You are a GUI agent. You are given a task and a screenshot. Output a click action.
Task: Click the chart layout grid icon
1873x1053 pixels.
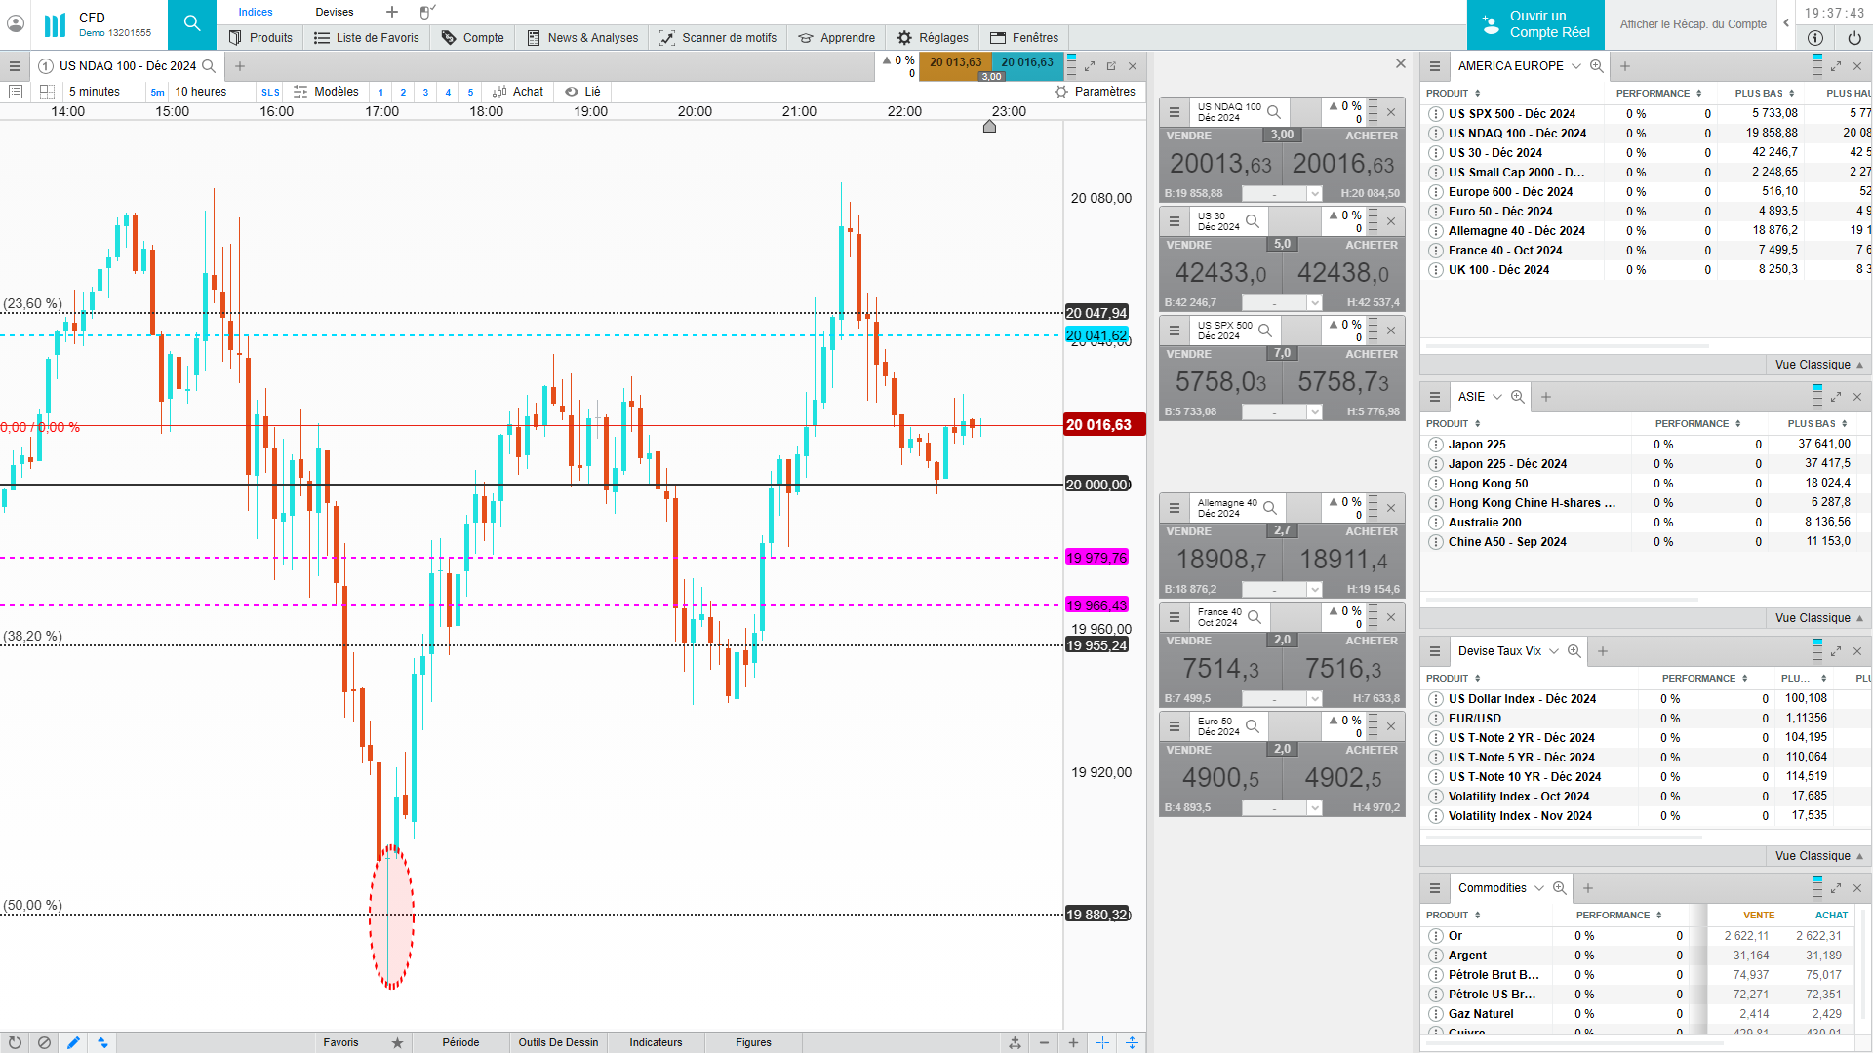[46, 92]
